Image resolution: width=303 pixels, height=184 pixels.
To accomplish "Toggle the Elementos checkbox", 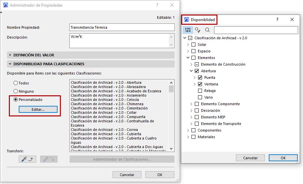I will coord(193,58).
